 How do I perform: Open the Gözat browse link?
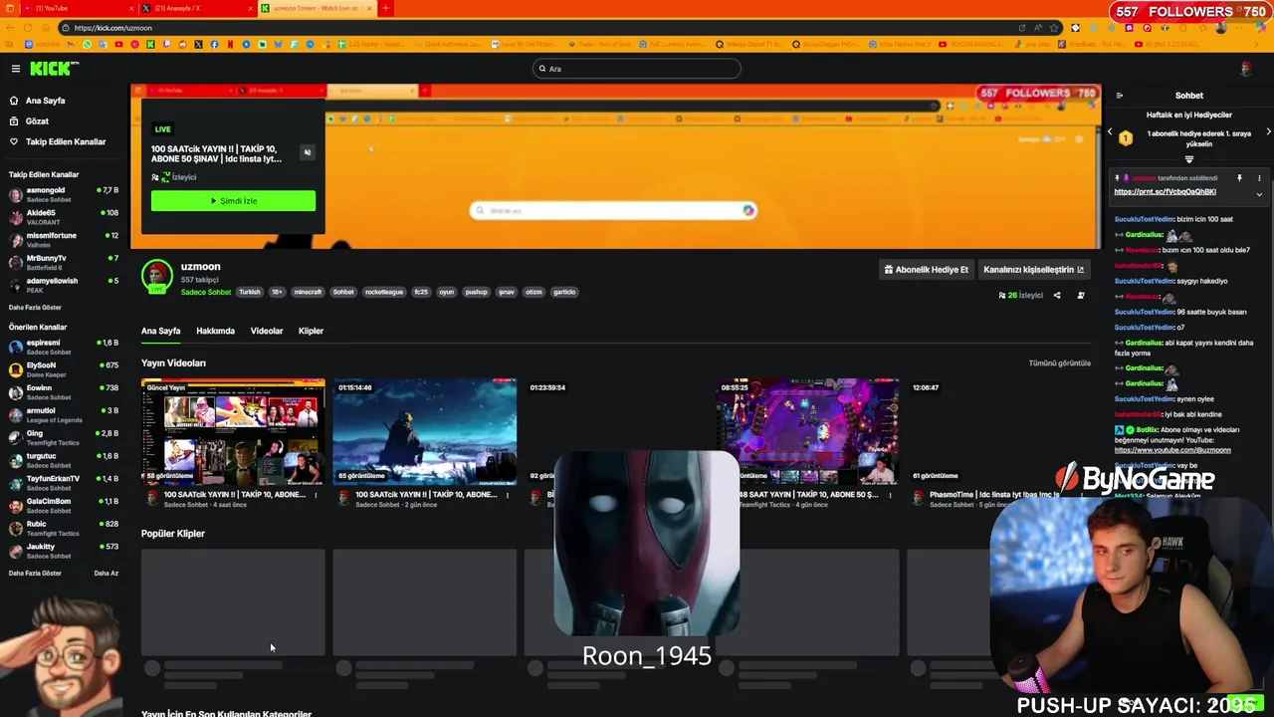click(37, 120)
